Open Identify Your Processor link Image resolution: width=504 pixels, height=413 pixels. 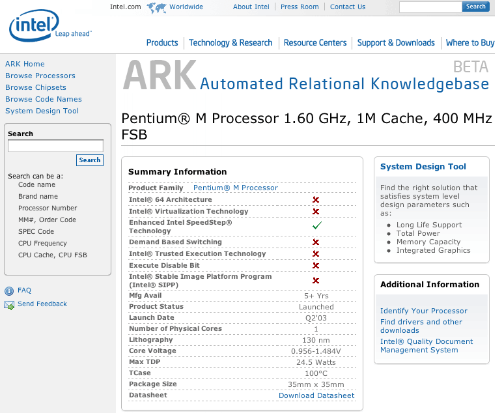pos(424,311)
